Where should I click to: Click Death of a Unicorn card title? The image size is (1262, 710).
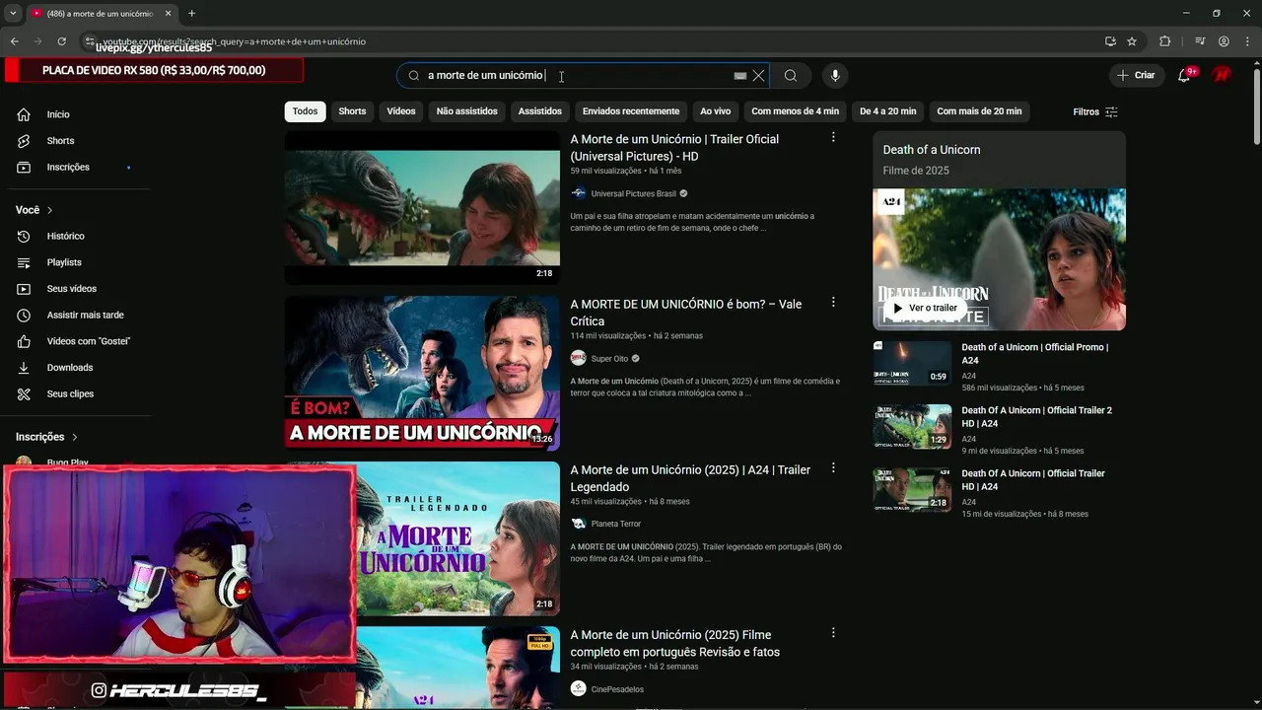coord(932,150)
